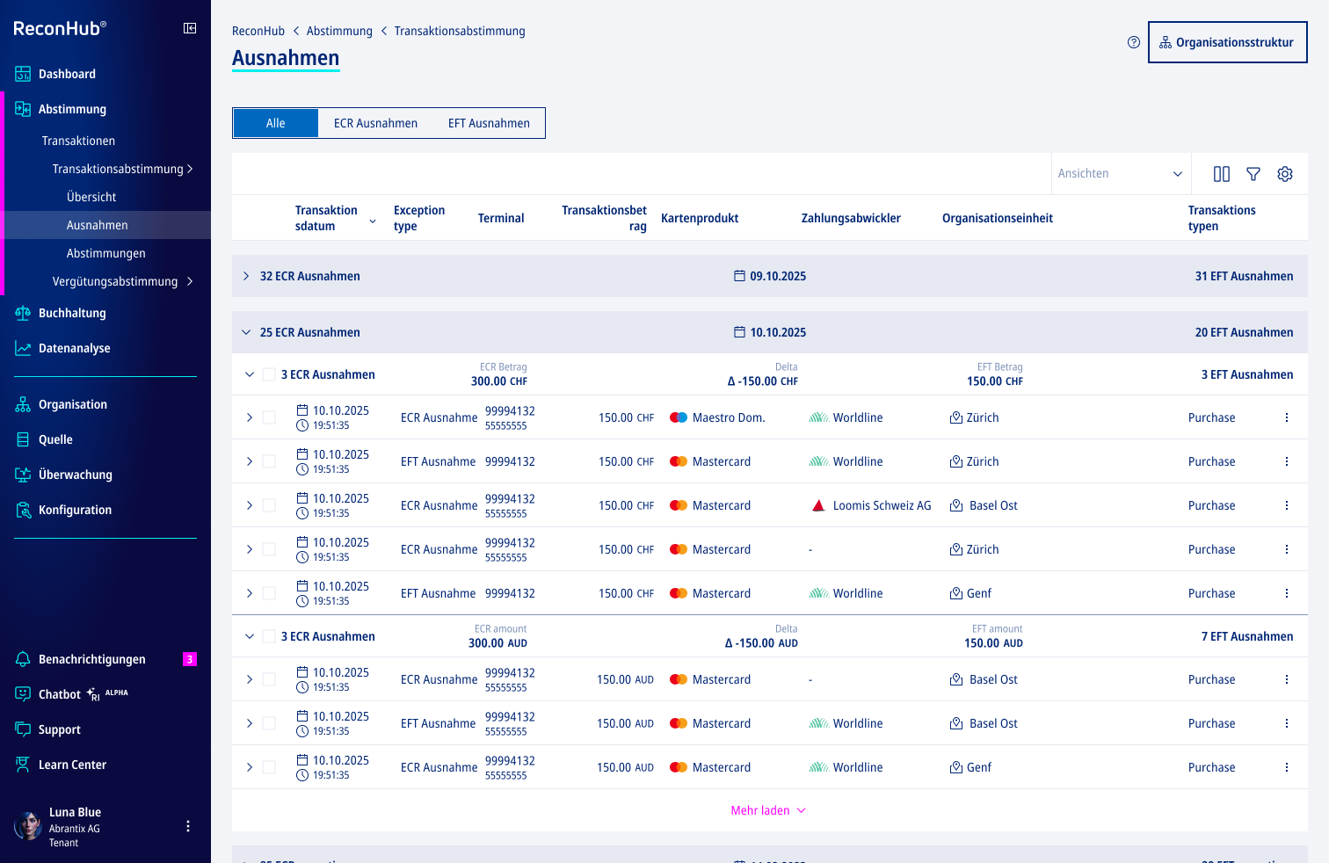Open row actions menu for Maestro Dom. transaction

click(x=1286, y=417)
